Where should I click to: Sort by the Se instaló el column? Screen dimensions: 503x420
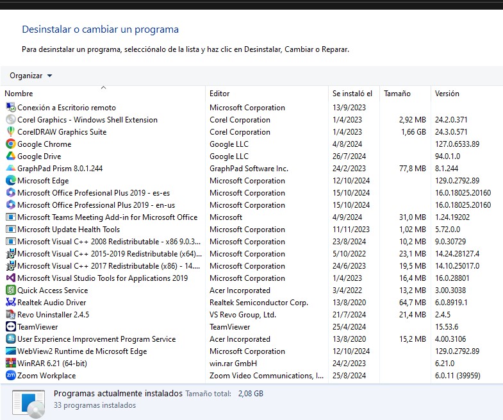[352, 94]
